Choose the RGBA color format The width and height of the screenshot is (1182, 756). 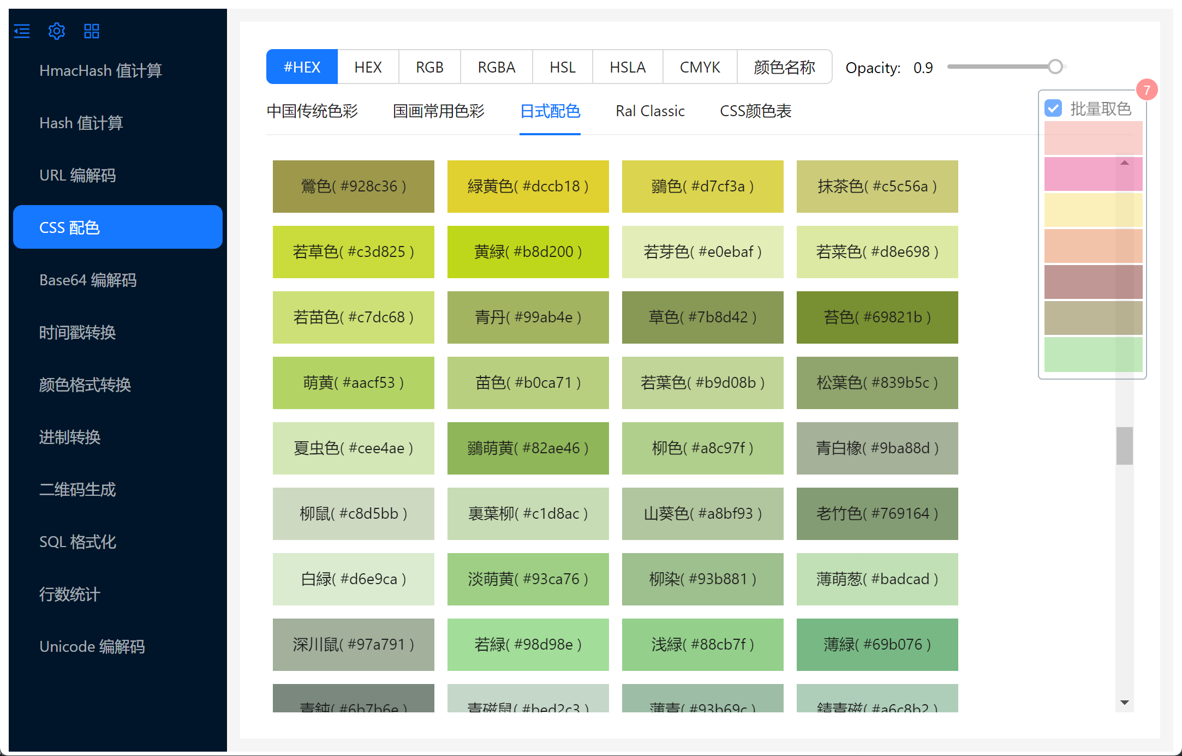point(496,67)
